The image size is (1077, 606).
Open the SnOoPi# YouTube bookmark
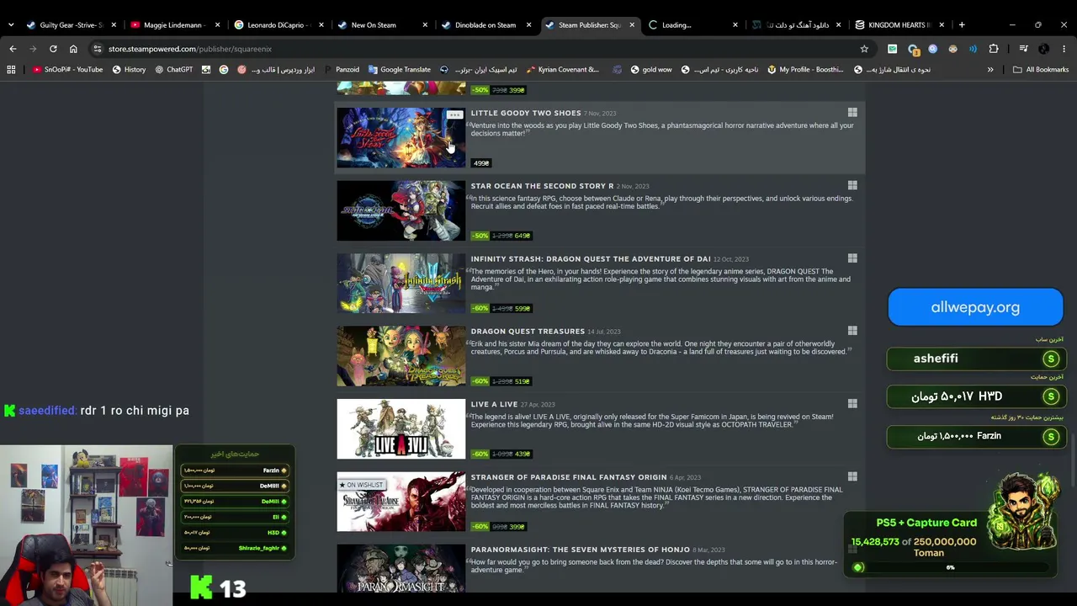click(67, 70)
